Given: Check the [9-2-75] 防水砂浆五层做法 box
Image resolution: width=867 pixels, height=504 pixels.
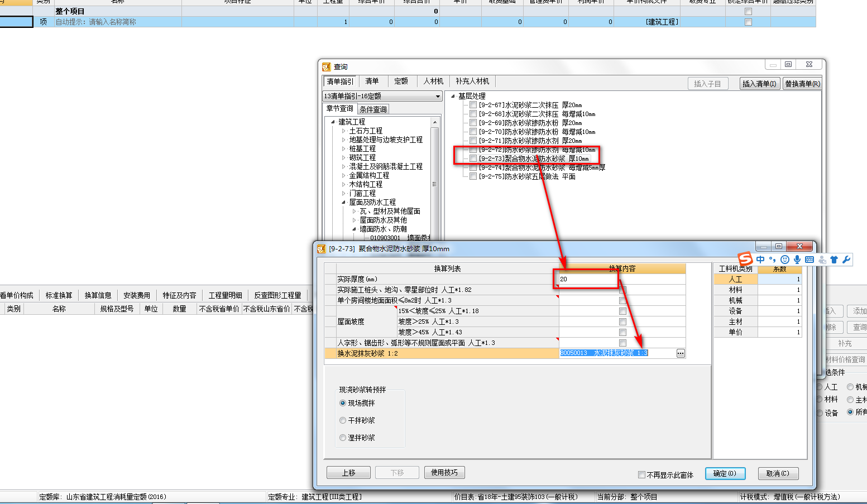Looking at the screenshot, I should (473, 176).
